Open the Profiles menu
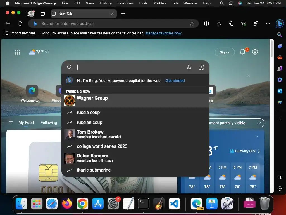Viewport: 286px width, 215px height. point(159,3)
